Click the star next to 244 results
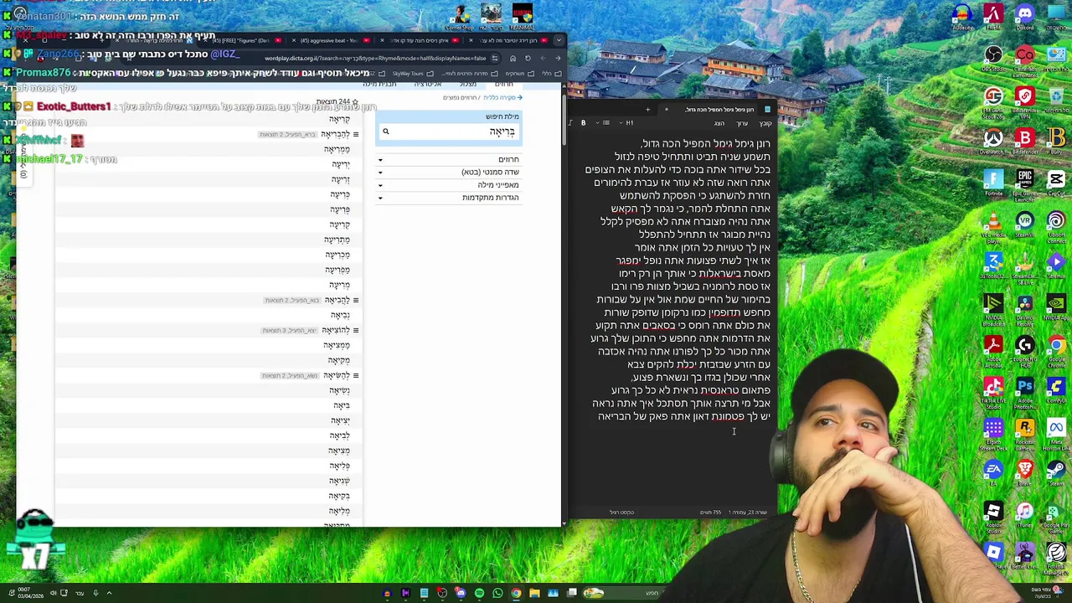Image resolution: width=1072 pixels, height=603 pixels. (x=355, y=102)
